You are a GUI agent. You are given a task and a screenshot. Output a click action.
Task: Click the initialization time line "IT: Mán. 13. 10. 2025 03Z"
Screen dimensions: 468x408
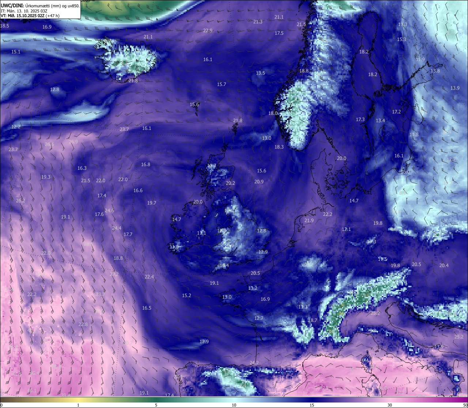[x=24, y=11]
